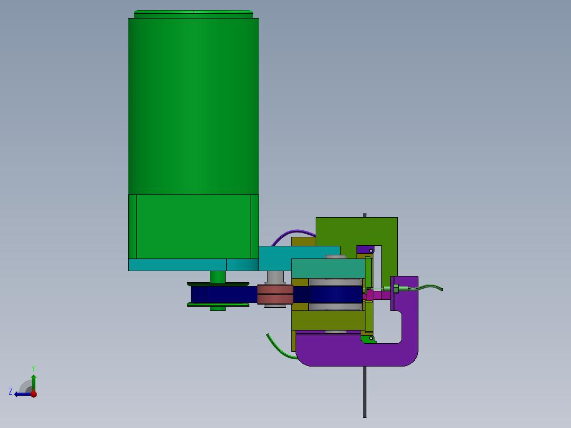Select the wavy green cable on the right side
Image resolution: width=571 pixels, height=428 pixels.
(424, 288)
